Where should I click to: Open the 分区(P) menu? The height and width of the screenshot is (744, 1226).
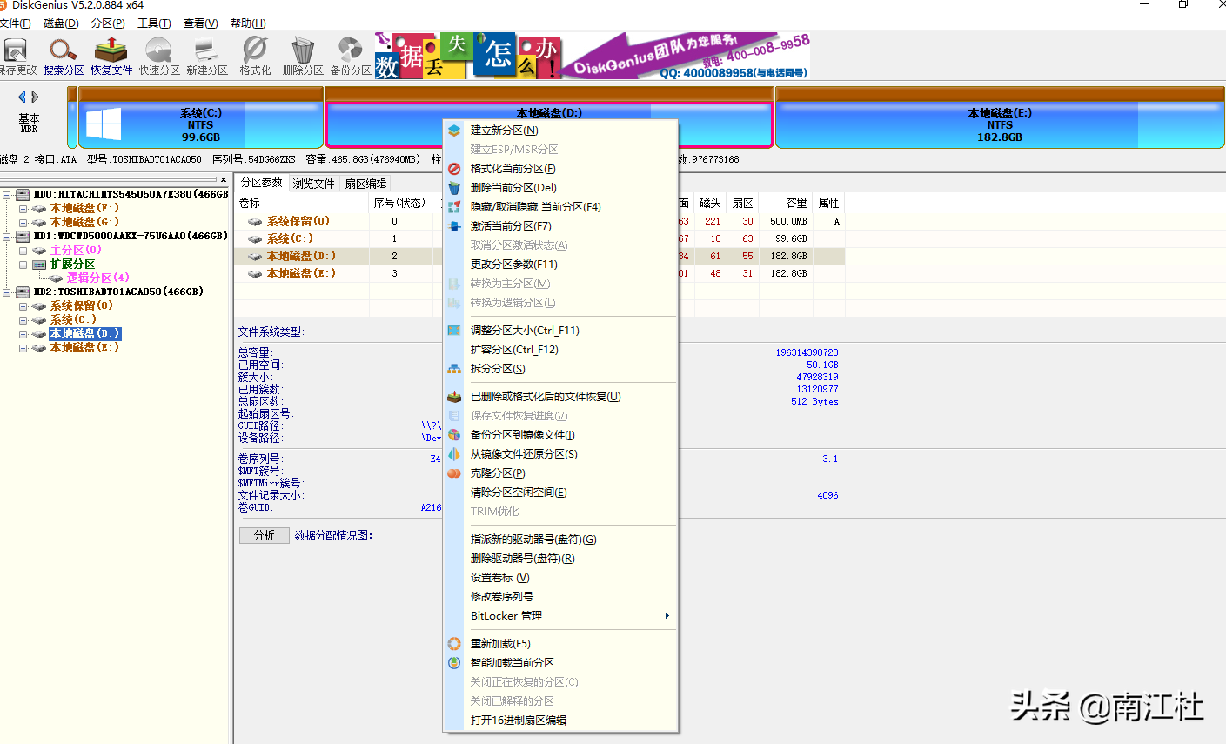tap(108, 23)
